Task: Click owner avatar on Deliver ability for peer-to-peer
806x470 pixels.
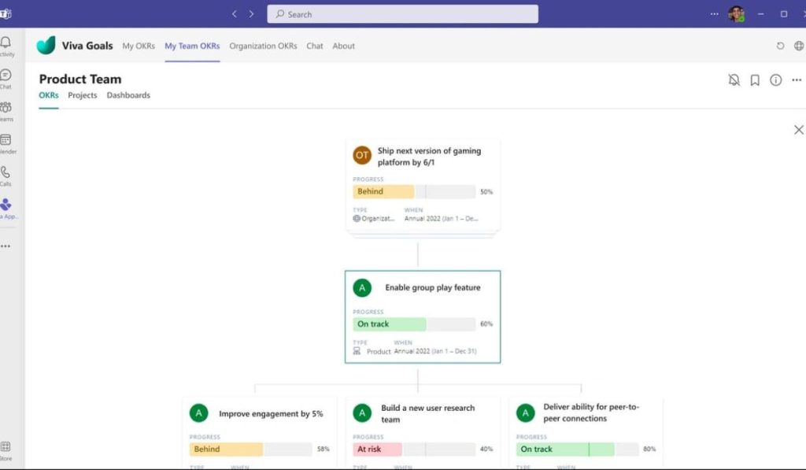Action: pyautogui.click(x=525, y=413)
